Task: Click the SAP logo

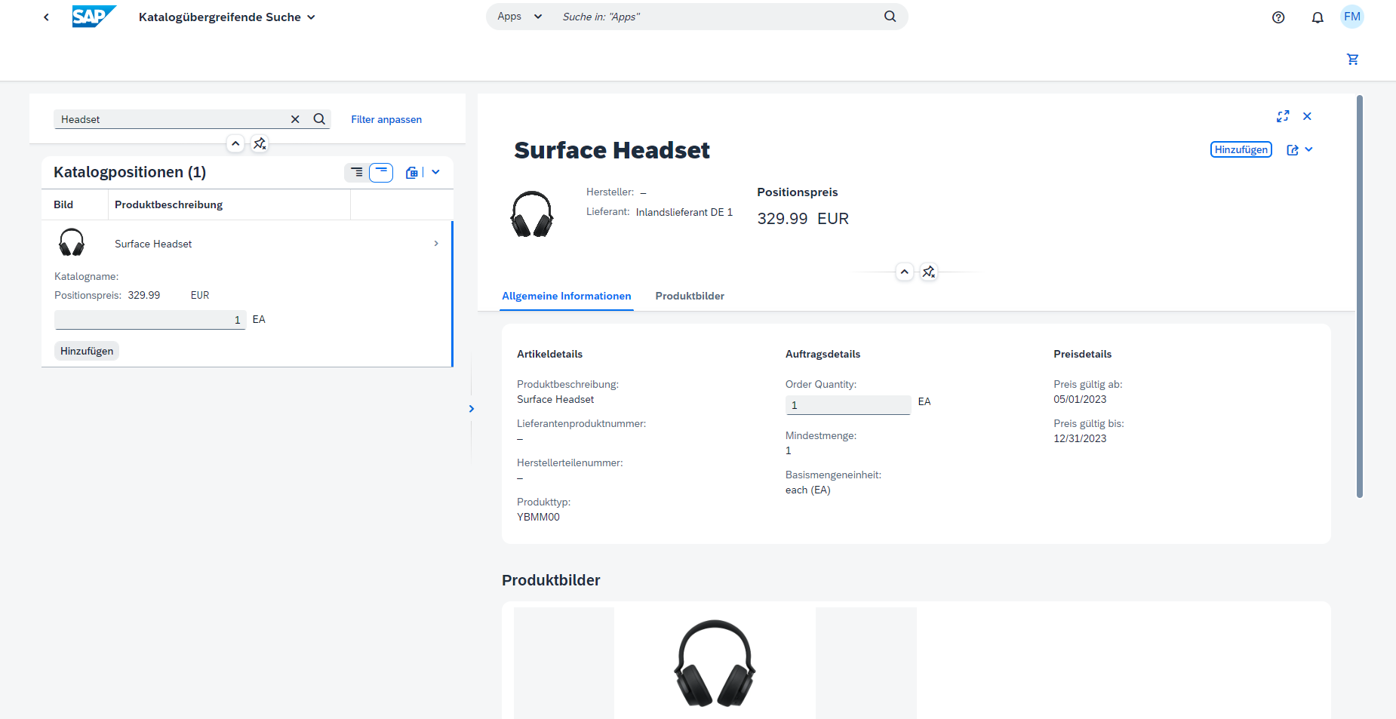Action: (x=94, y=17)
